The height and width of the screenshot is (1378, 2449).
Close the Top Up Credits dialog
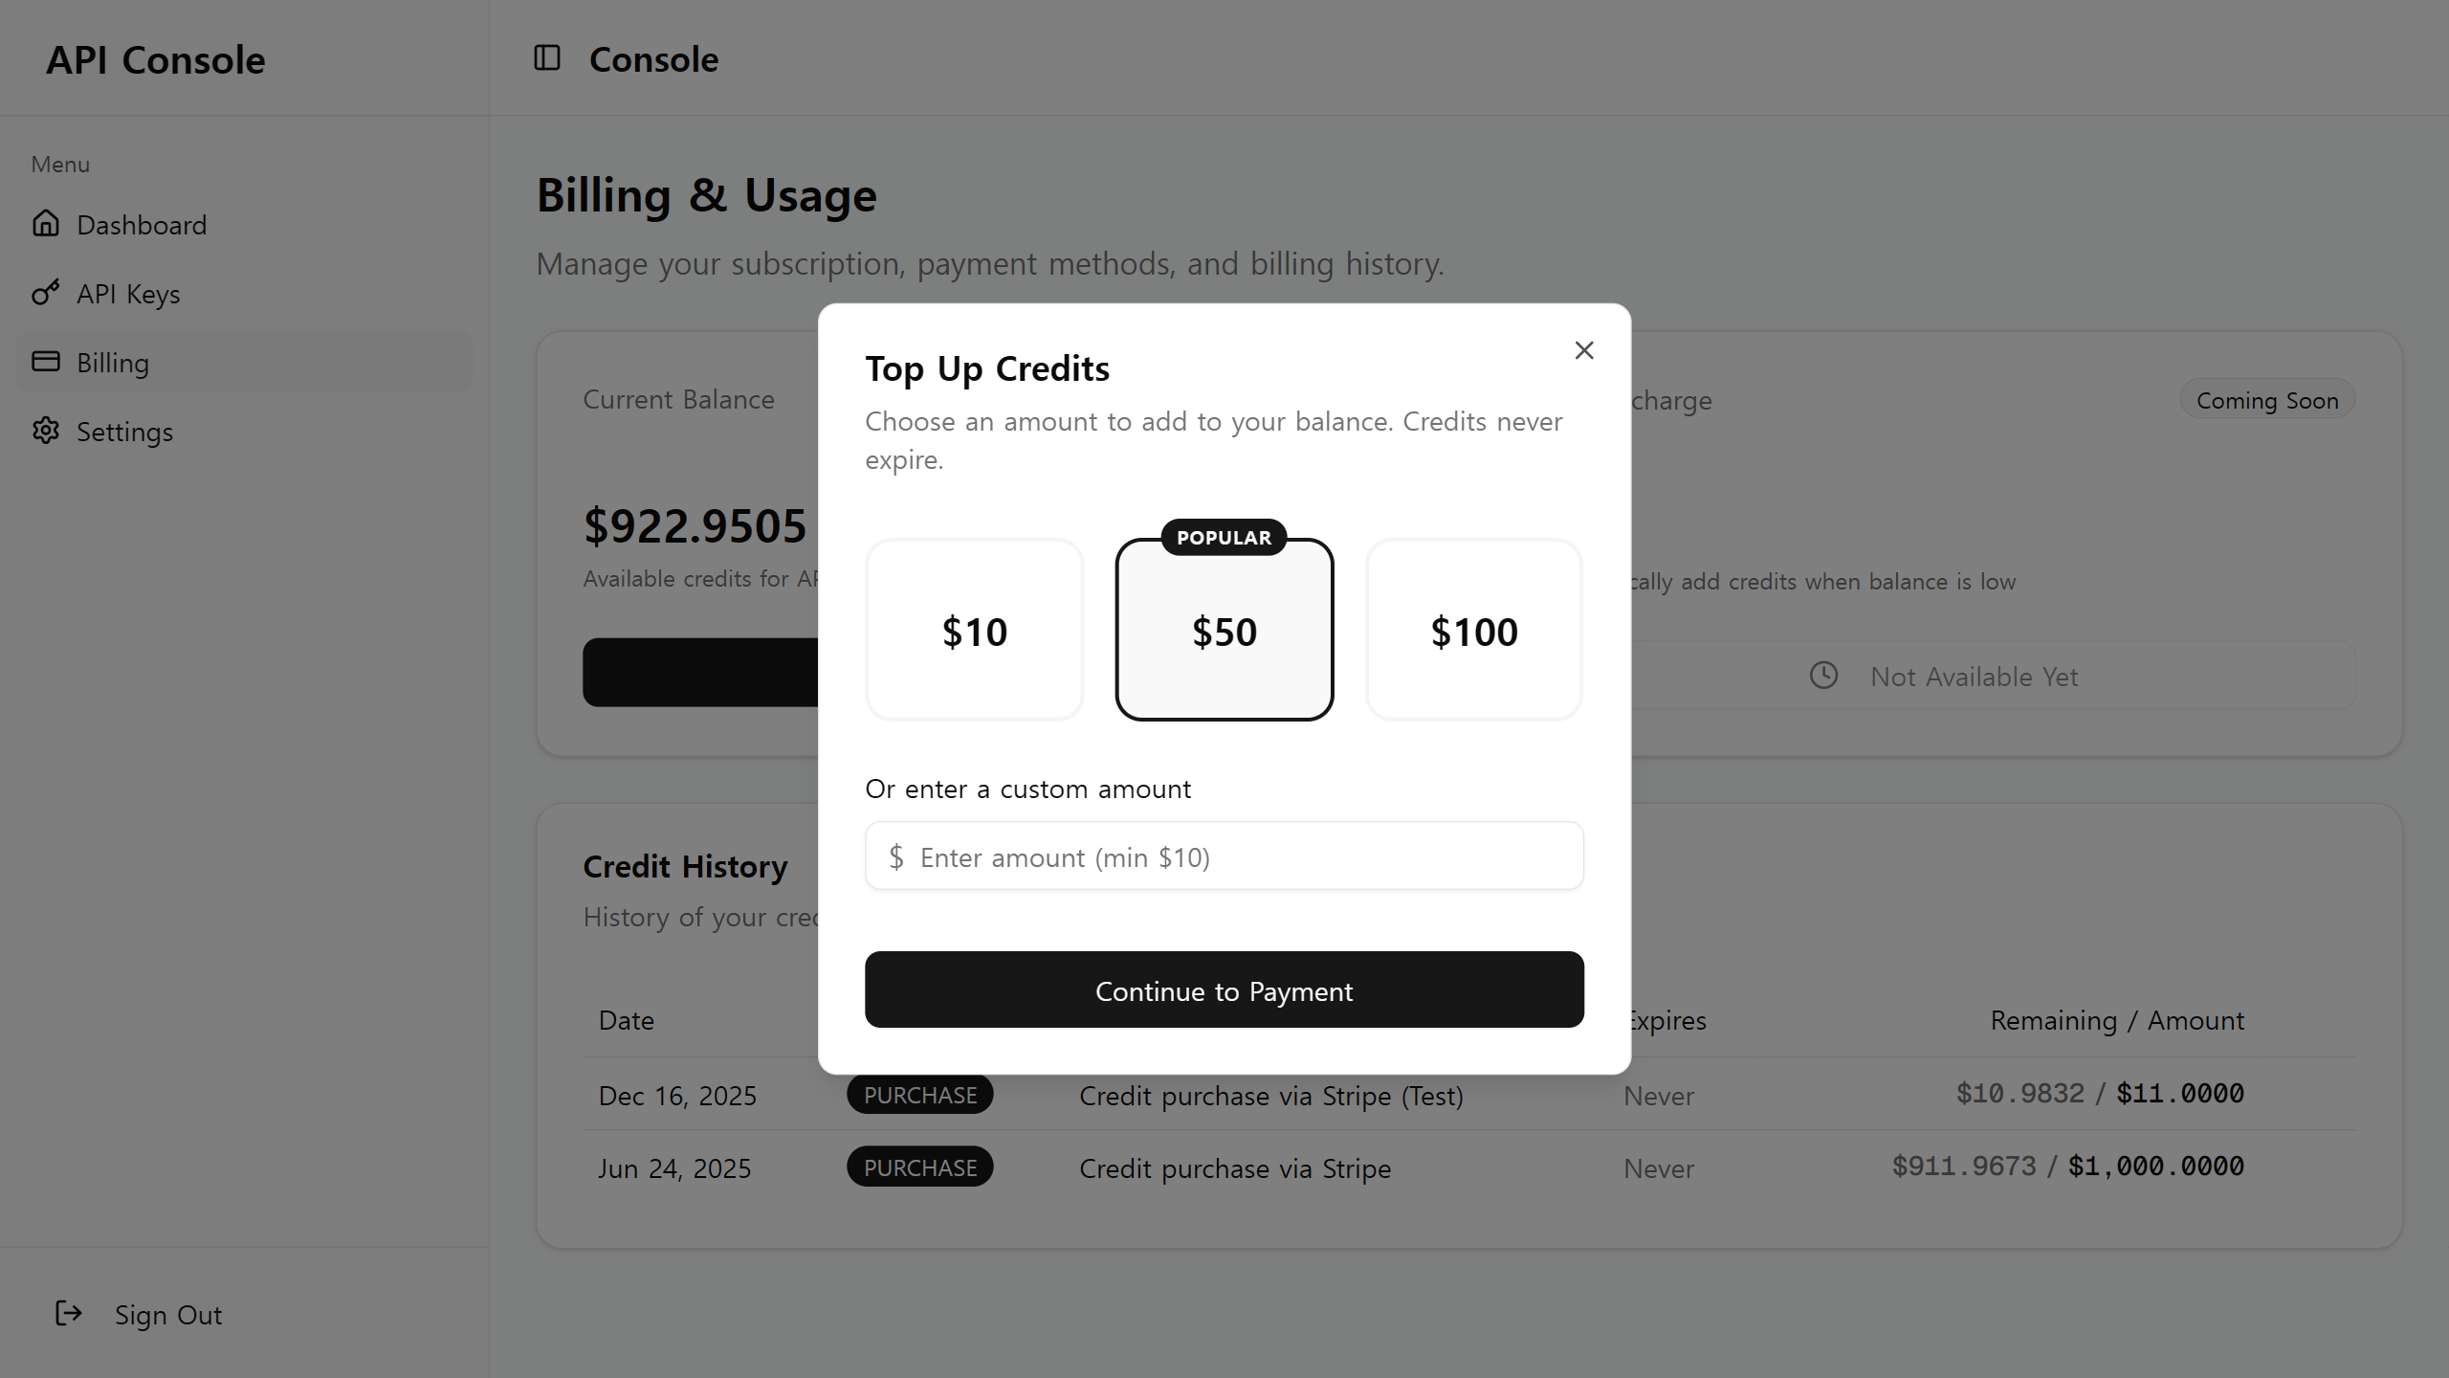[x=1584, y=350]
